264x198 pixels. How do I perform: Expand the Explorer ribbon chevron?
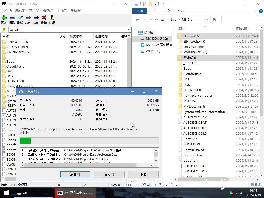click(x=255, y=11)
